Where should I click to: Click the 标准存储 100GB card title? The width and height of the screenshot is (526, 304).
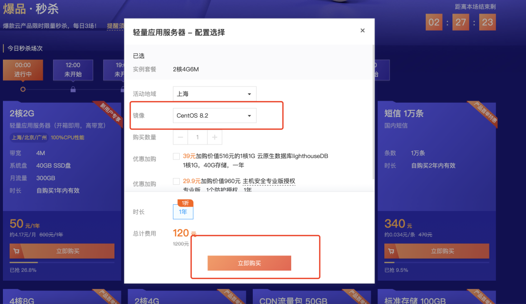[x=415, y=300]
